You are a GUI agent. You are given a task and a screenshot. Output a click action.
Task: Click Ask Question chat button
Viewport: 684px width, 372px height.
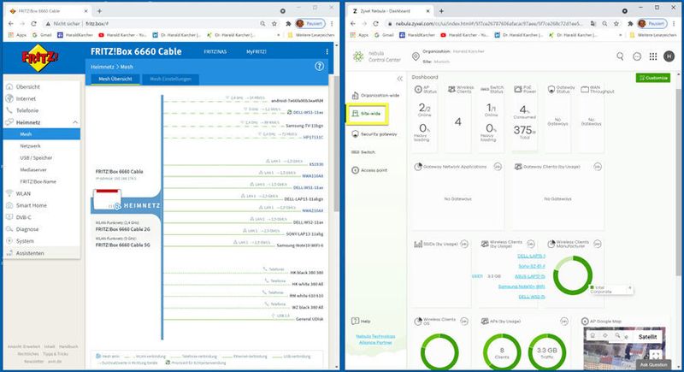click(653, 364)
